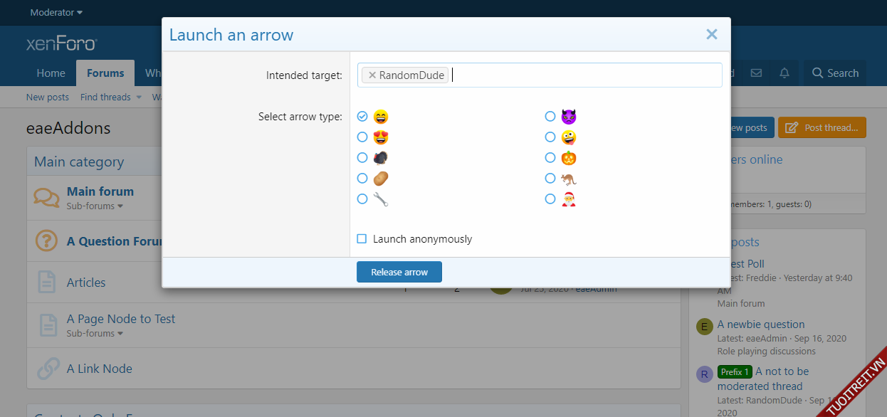Click the Main forum speech bubbles icon
The height and width of the screenshot is (417, 887).
click(46, 198)
